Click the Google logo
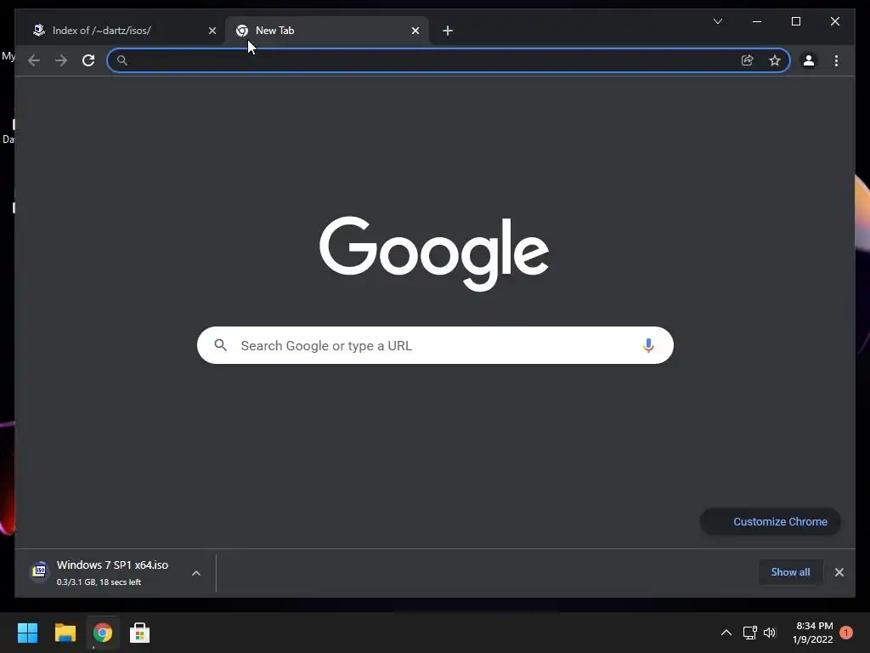This screenshot has width=870, height=653. click(x=434, y=253)
